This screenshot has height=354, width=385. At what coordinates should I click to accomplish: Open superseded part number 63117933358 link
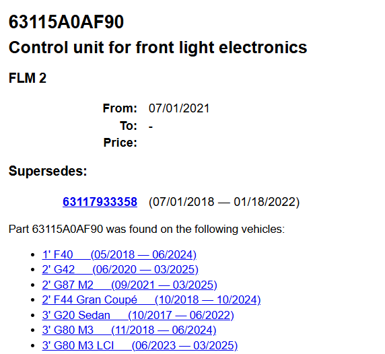[x=100, y=202]
